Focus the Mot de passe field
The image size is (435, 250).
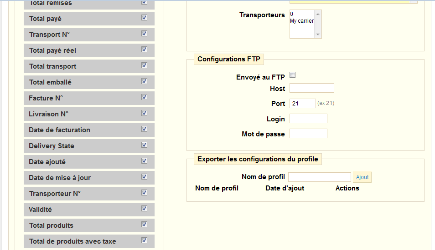point(308,134)
